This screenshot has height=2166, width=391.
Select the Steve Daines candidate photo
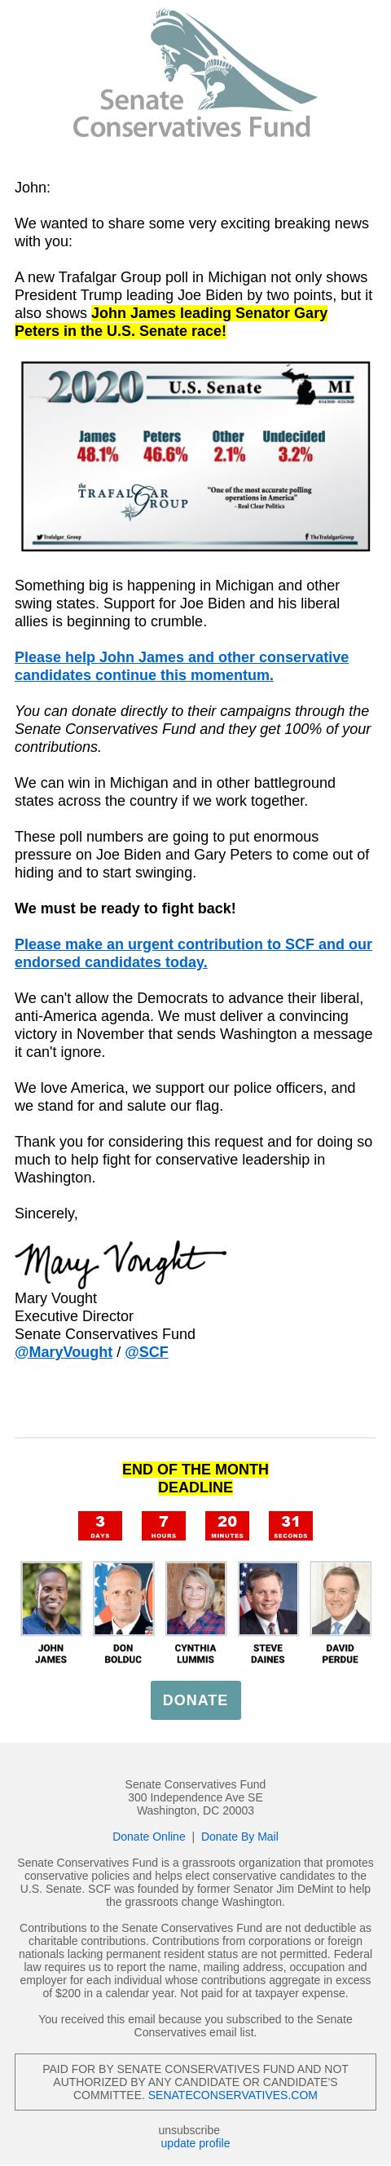[268, 1598]
